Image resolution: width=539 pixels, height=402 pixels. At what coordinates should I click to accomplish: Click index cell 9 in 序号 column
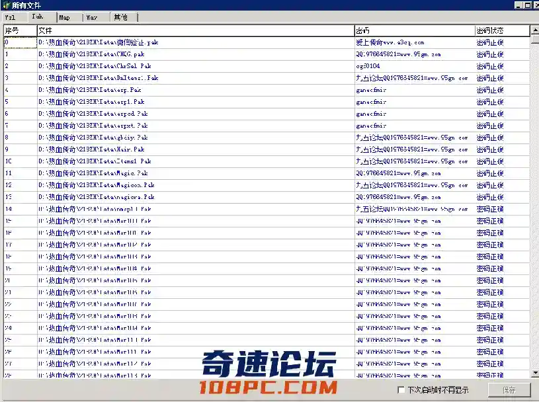pyautogui.click(x=20, y=149)
